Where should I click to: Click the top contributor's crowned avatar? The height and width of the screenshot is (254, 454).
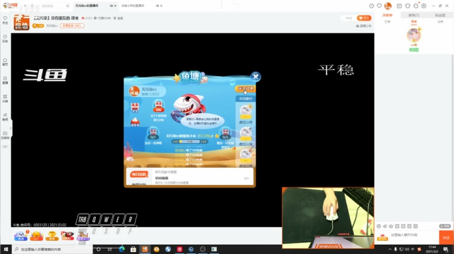(x=414, y=35)
